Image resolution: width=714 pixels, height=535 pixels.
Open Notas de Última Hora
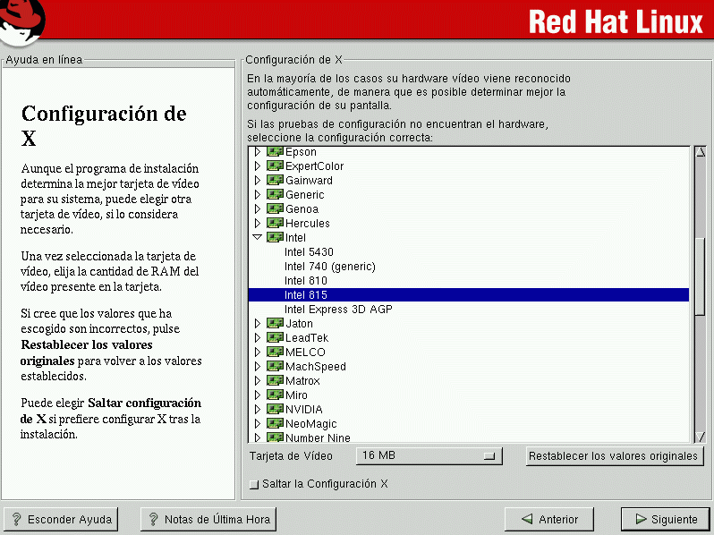click(208, 519)
